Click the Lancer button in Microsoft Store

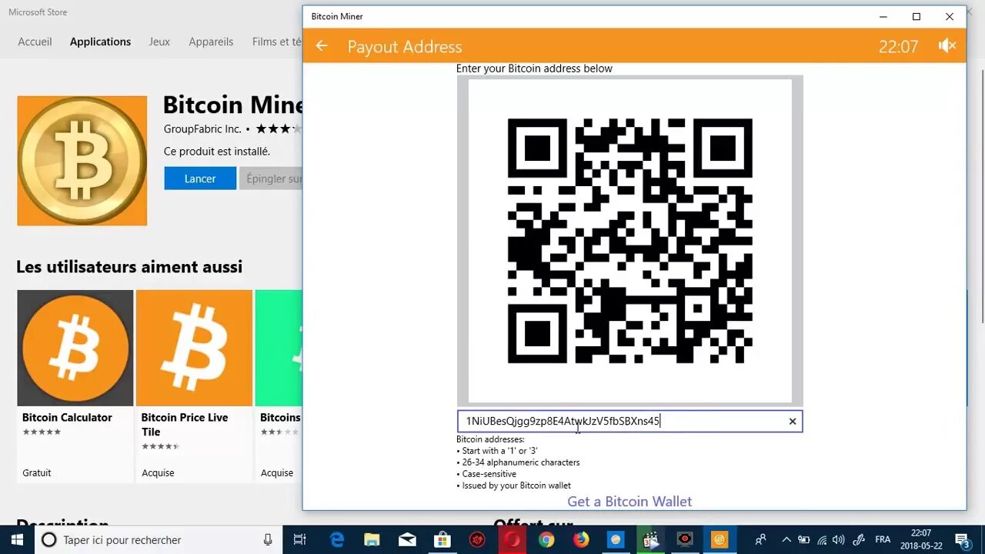[x=200, y=179]
